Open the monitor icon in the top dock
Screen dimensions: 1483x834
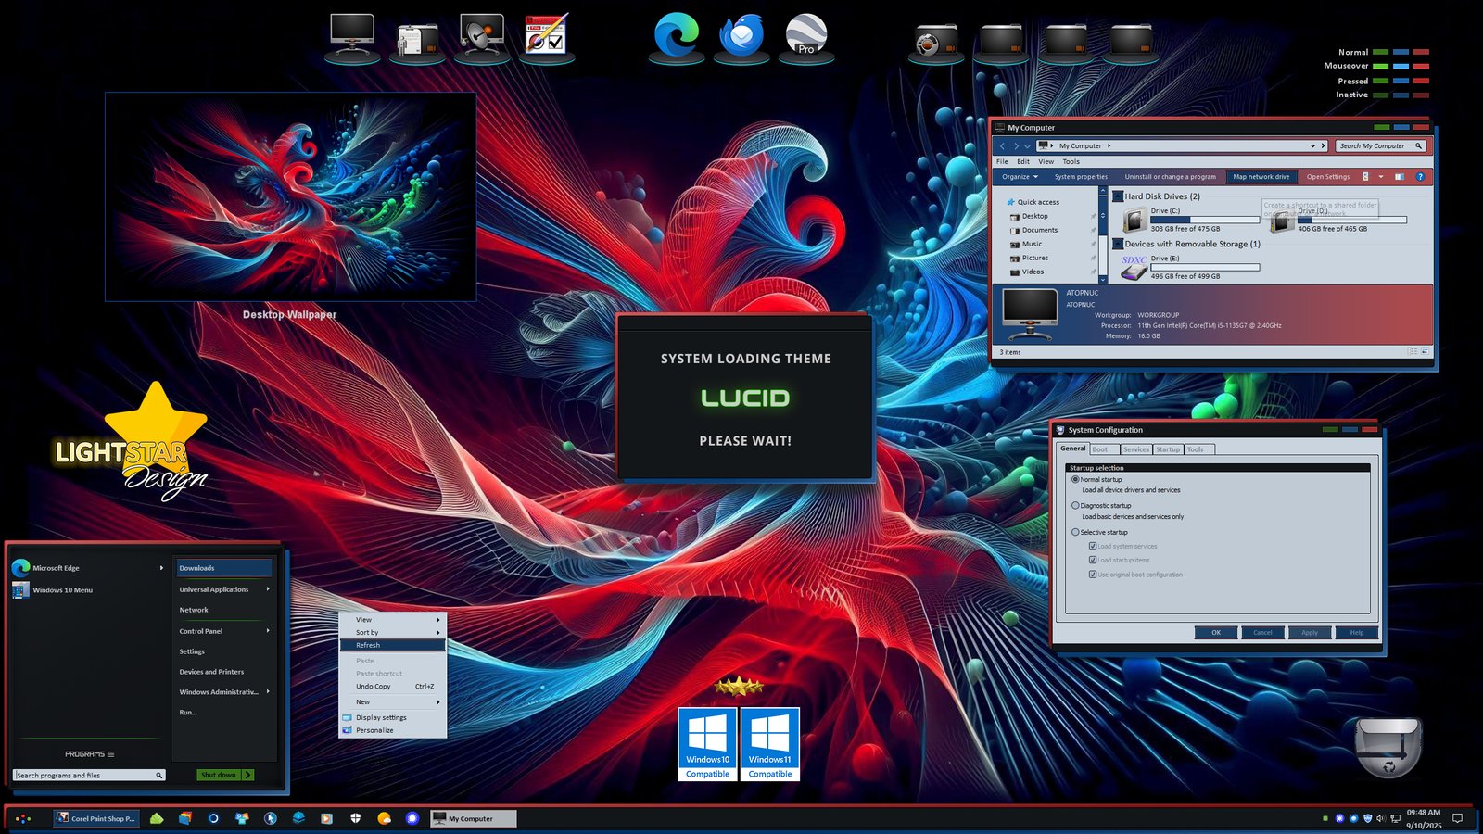tap(352, 37)
